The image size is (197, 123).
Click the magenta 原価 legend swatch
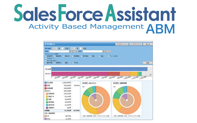46,85
